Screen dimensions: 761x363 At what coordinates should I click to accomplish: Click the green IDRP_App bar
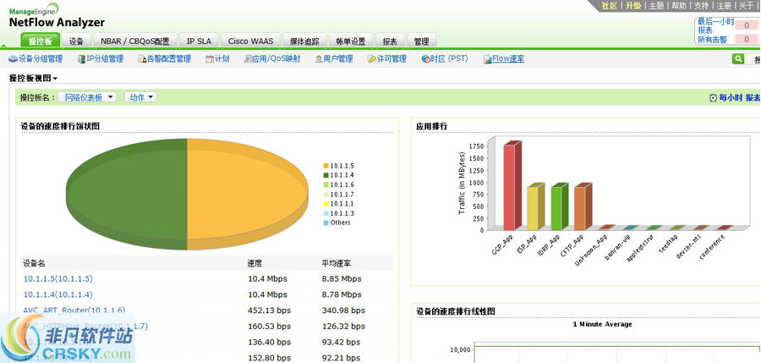point(560,206)
